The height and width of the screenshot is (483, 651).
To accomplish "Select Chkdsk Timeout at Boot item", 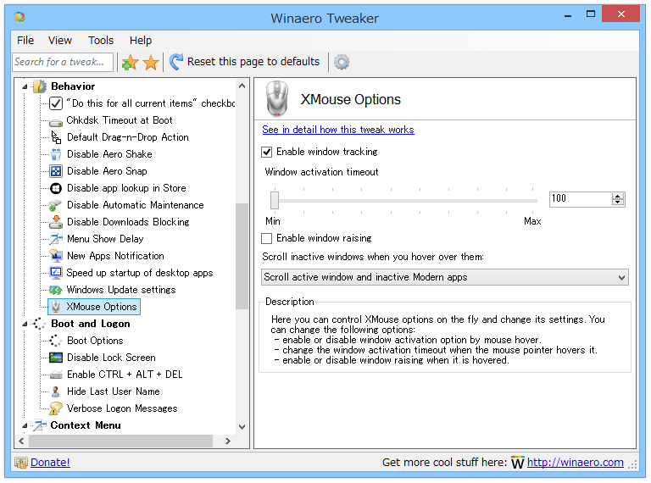I will coord(120,120).
